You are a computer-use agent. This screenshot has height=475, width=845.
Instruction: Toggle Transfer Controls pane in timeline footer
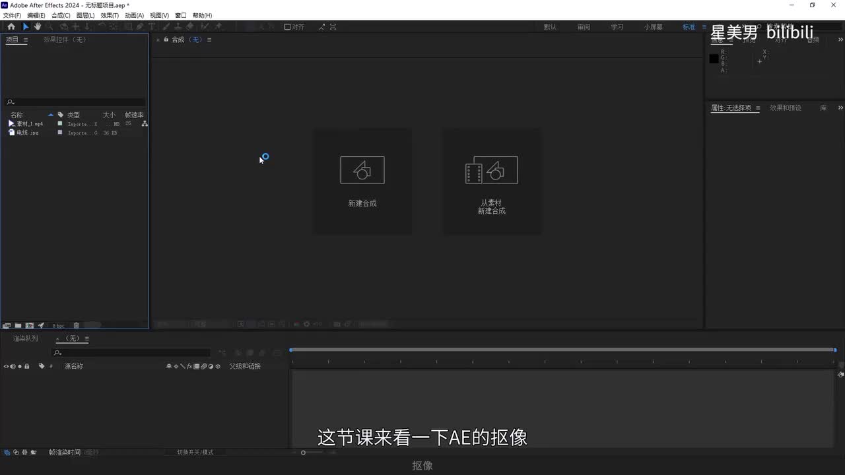click(x=15, y=453)
